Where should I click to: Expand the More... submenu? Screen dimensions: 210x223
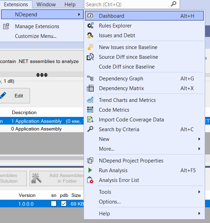pyautogui.click(x=199, y=149)
